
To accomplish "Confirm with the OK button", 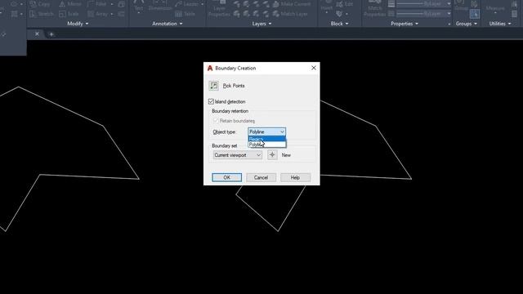I will tap(227, 177).
